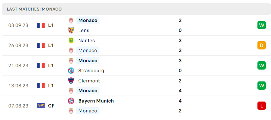Open the Strasbourg team name link
The image size is (271, 120).
91,71
